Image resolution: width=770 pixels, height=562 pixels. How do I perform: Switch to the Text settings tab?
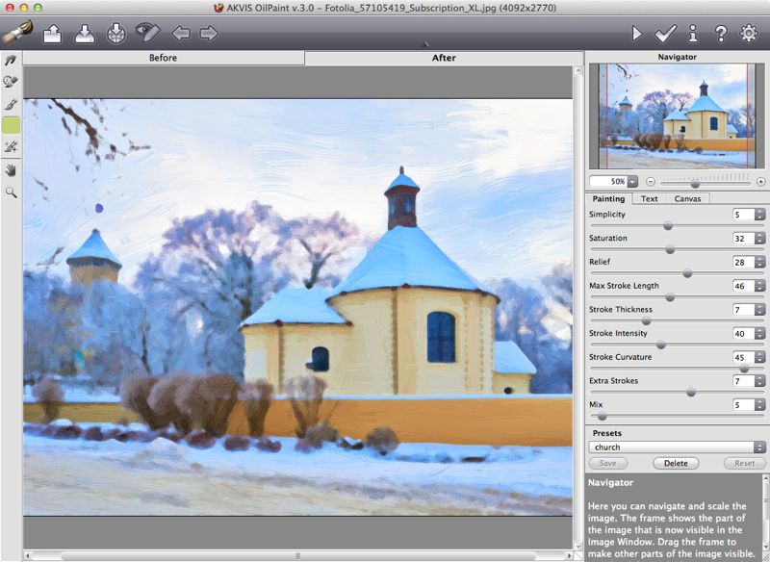(x=650, y=198)
